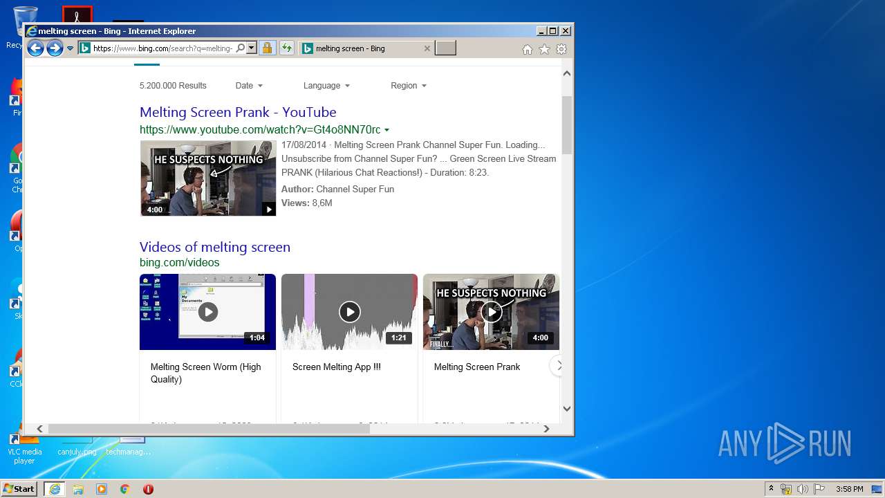
Task: Open the 'Videos of melting screen' link
Action: tap(215, 247)
